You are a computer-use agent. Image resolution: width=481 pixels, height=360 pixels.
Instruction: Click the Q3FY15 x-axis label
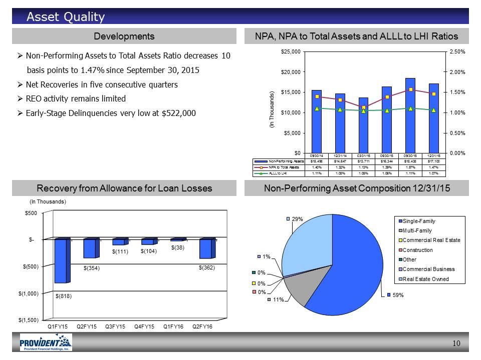115,326
